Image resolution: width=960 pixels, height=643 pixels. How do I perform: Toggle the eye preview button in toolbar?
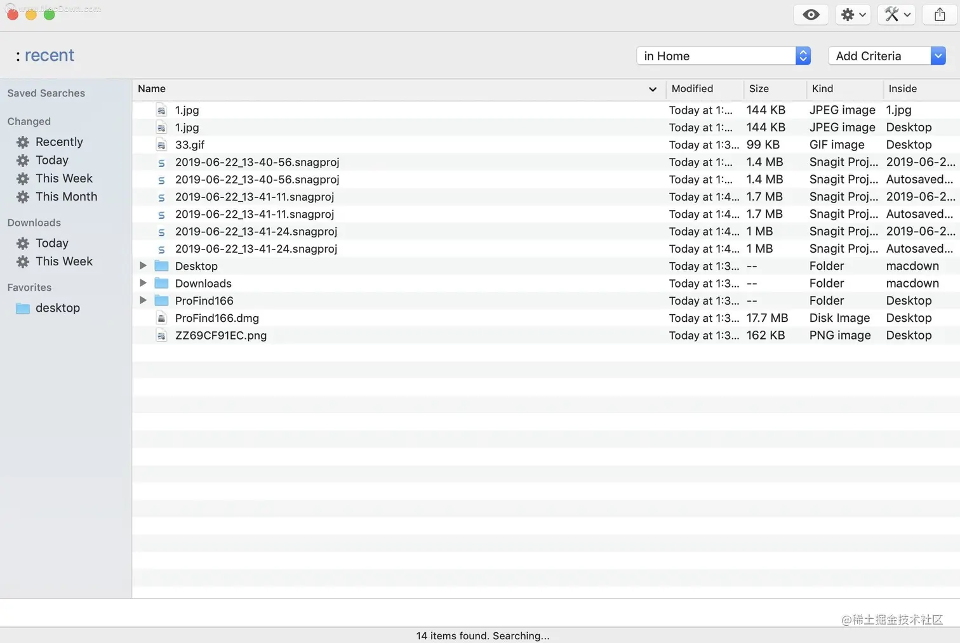811,15
